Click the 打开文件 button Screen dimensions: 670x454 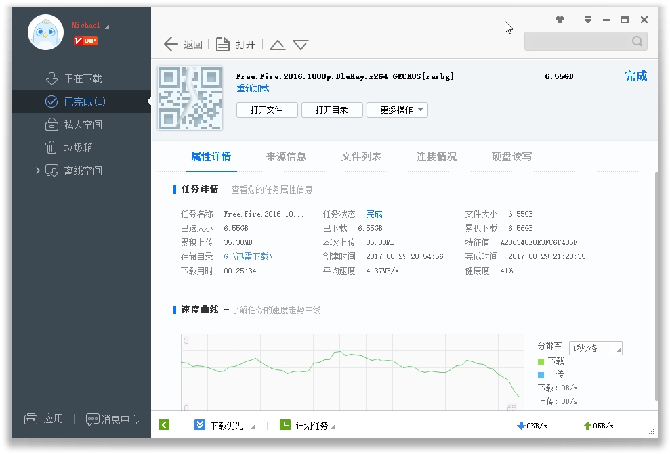267,110
